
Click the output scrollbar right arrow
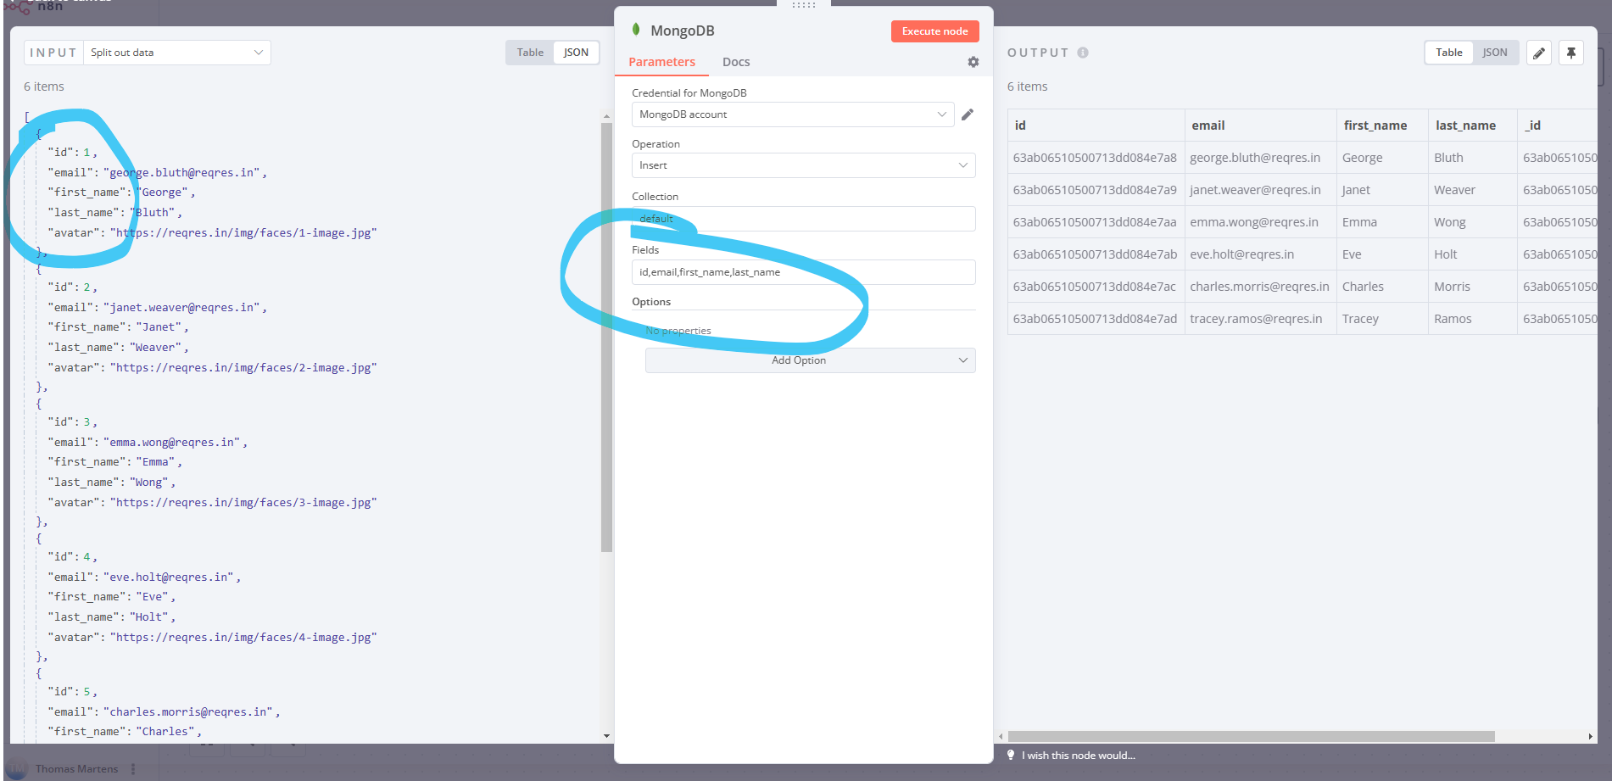(x=1590, y=737)
